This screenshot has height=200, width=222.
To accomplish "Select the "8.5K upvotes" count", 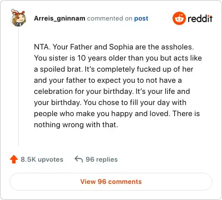I will coord(42,159).
